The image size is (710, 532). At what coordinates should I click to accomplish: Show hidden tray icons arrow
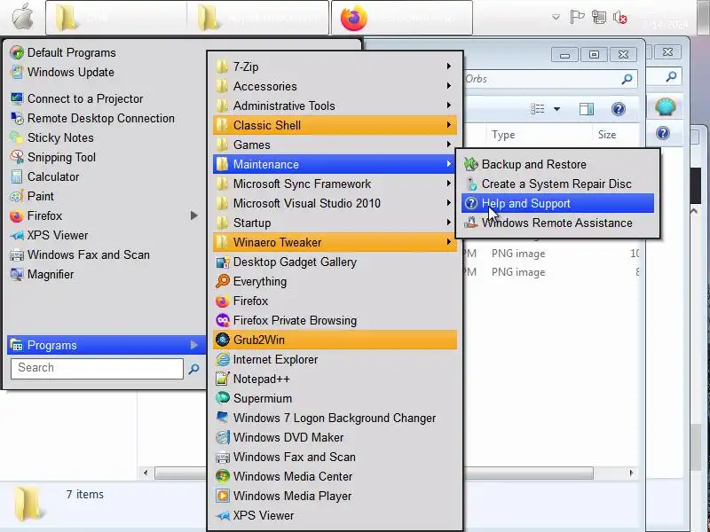[x=556, y=18]
